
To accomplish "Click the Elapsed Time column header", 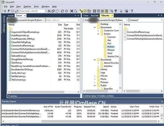I will click(89, 107).
